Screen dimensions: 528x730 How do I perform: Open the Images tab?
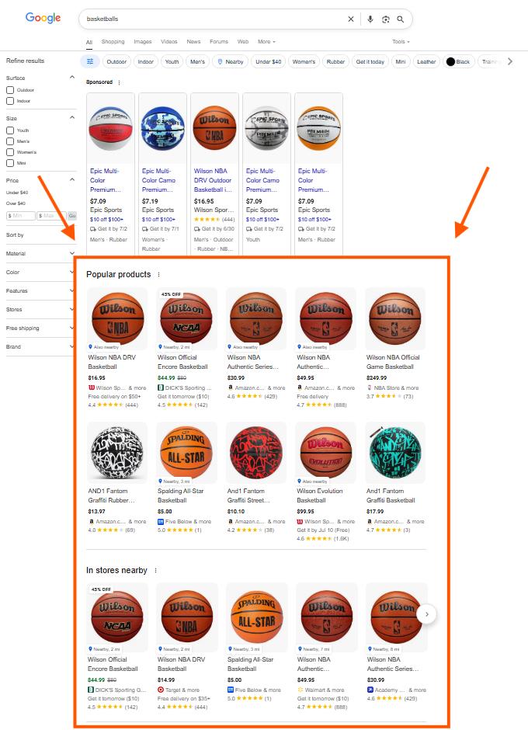(142, 41)
